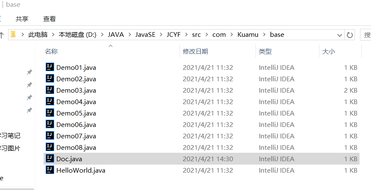
Task: Jump to the src folder in breadcrumb
Action: point(196,35)
